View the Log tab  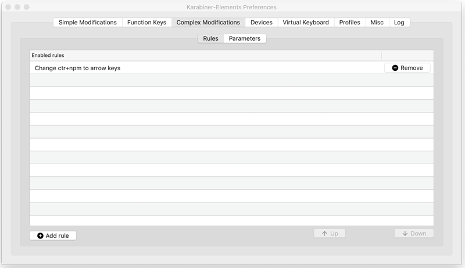pos(399,23)
